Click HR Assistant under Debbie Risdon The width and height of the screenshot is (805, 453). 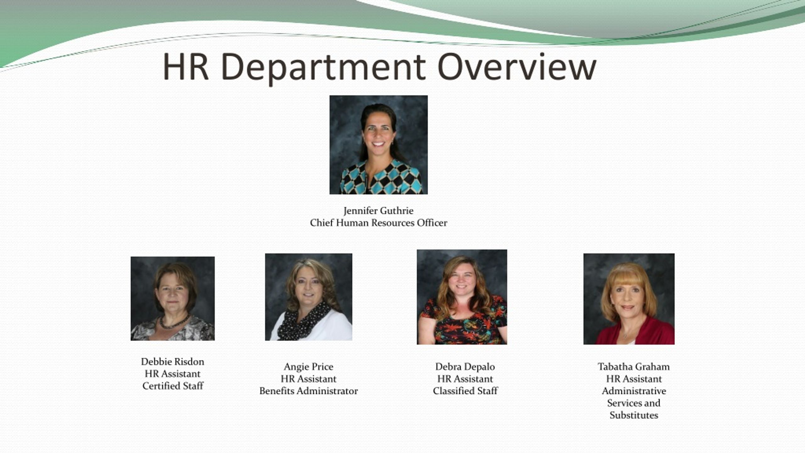tap(173, 374)
